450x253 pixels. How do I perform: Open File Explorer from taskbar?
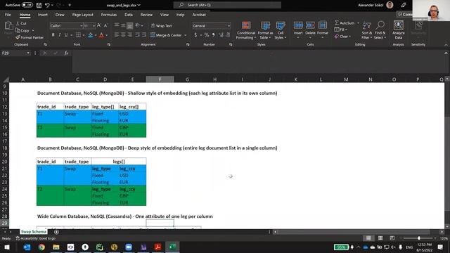pos(56,247)
